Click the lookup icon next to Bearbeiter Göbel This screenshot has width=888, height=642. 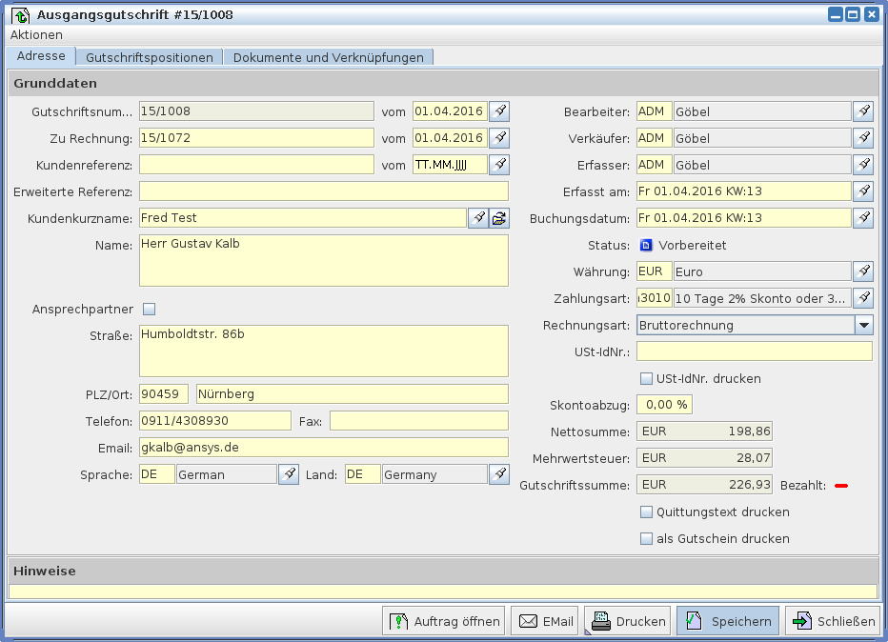coord(862,111)
